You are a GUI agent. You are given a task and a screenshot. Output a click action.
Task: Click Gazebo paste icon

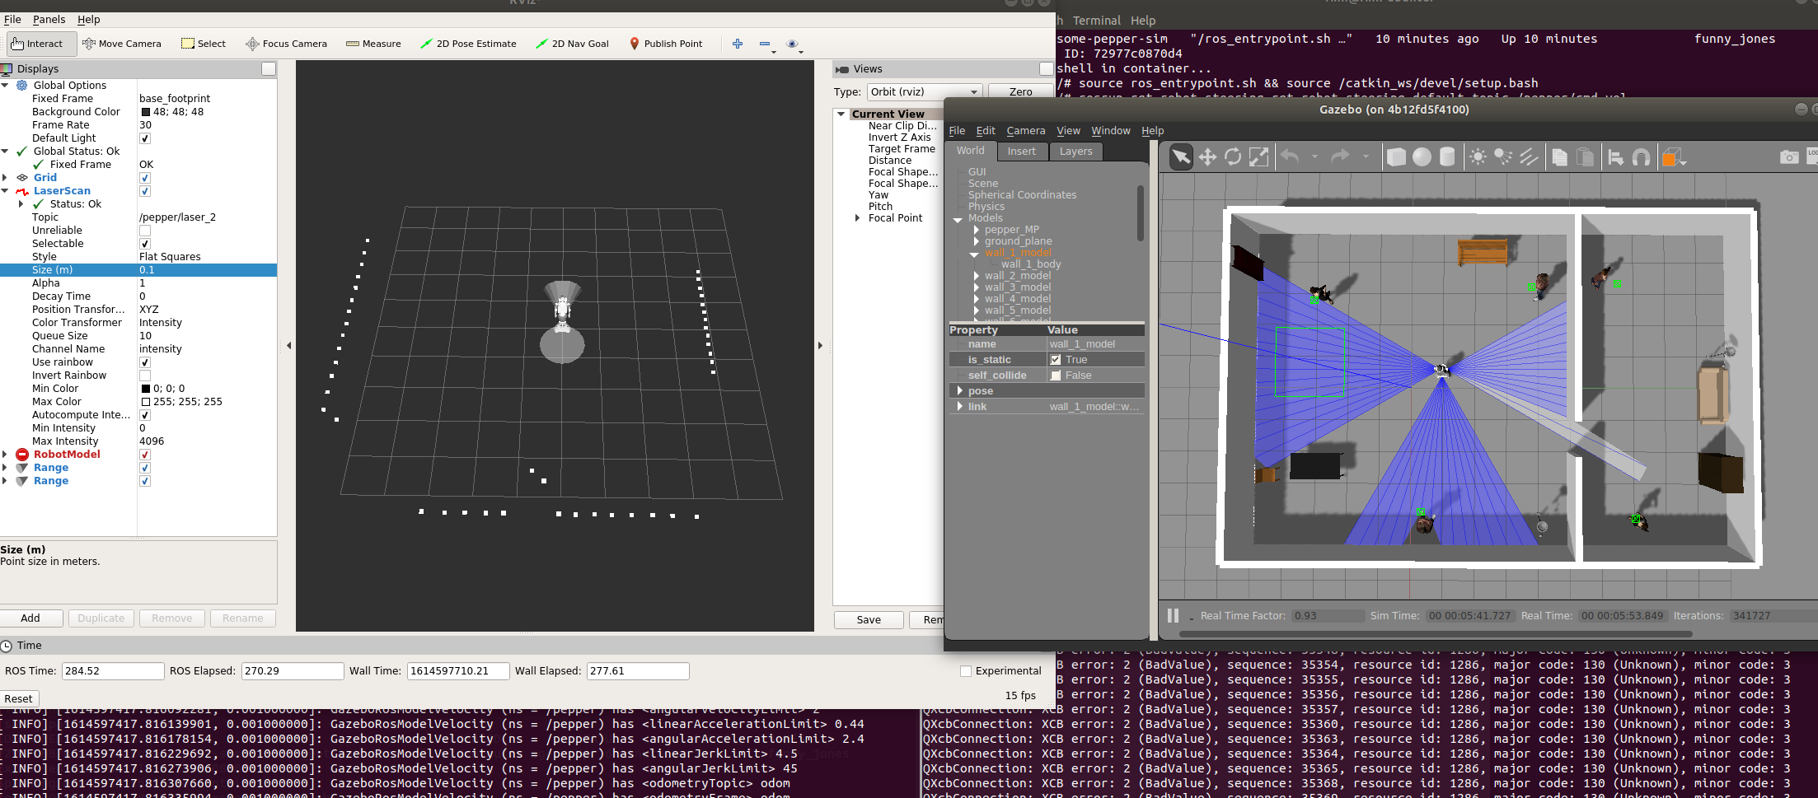tap(1585, 156)
